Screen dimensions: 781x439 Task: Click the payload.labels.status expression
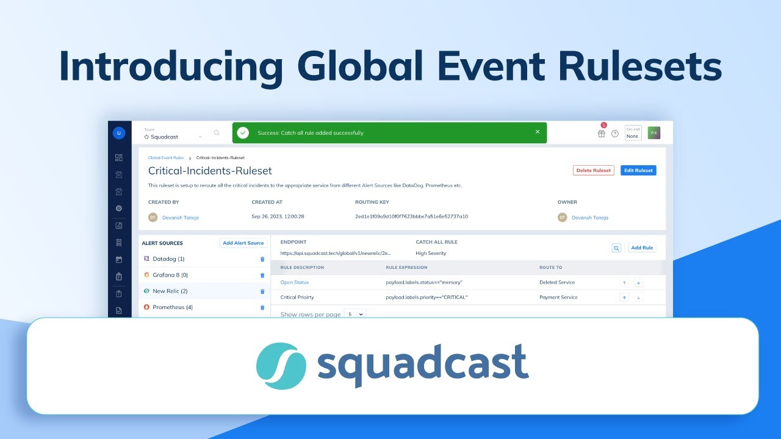424,282
